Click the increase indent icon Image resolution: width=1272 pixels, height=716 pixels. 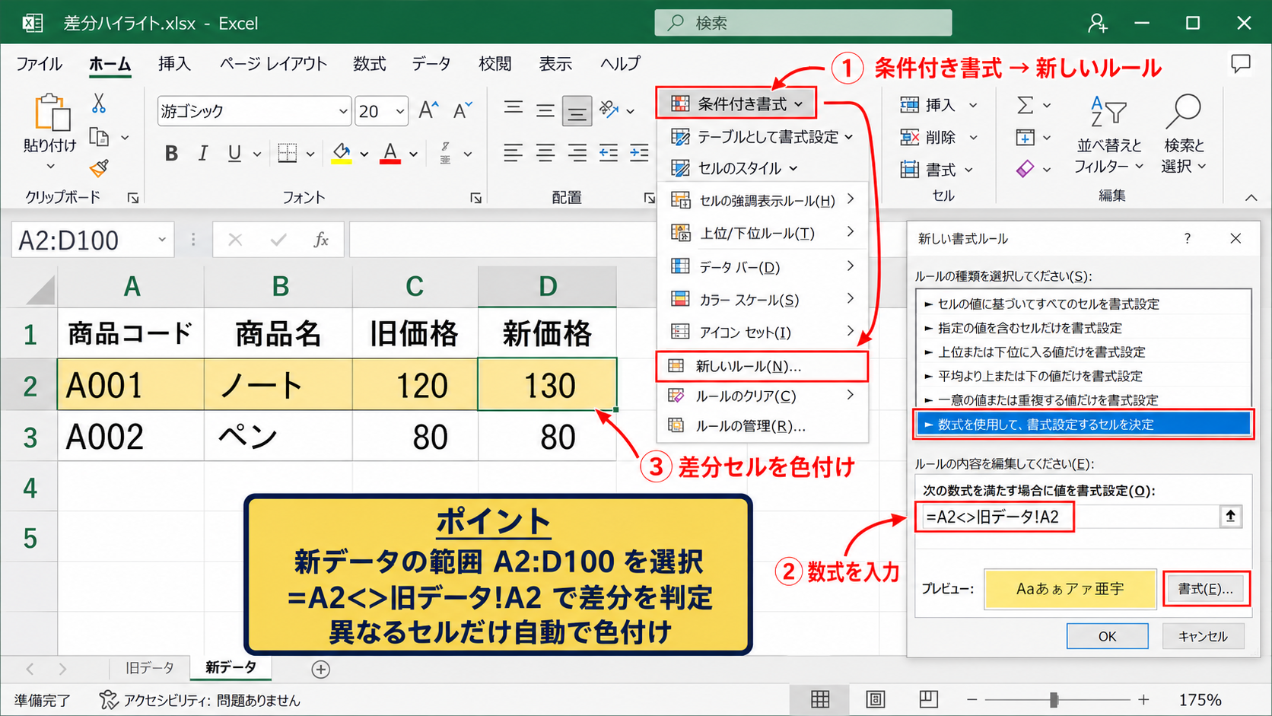pos(639,154)
